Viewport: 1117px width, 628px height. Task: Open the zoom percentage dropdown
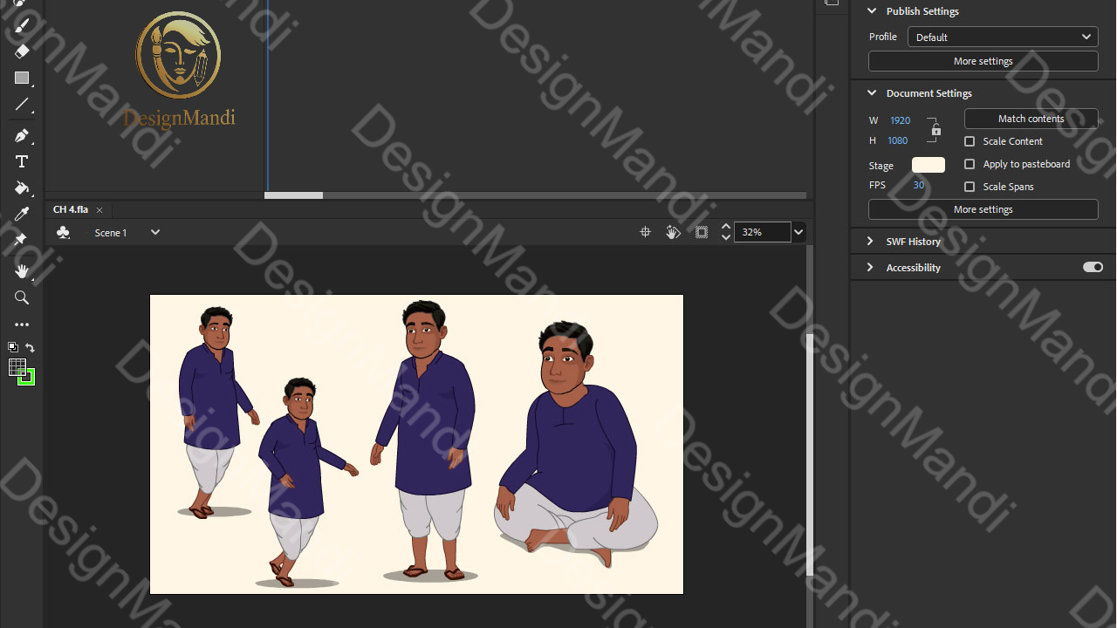798,232
